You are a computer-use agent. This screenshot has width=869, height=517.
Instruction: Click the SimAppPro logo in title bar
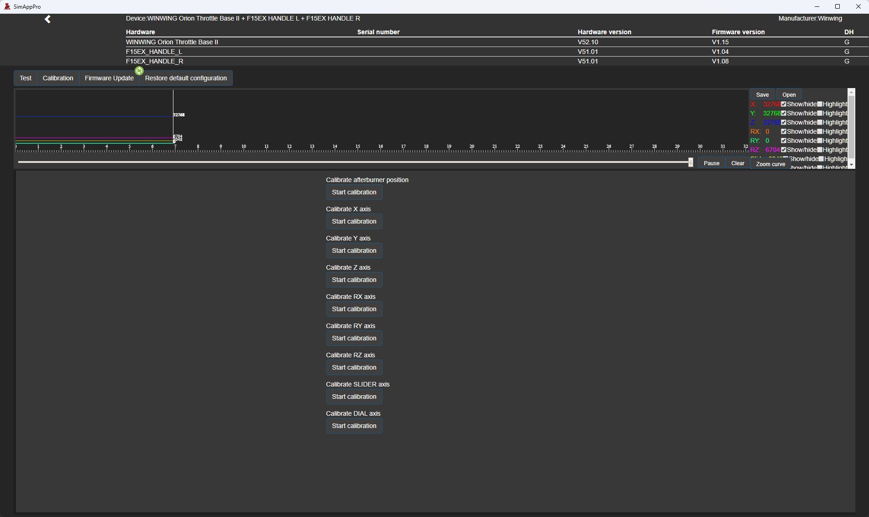(7, 6)
